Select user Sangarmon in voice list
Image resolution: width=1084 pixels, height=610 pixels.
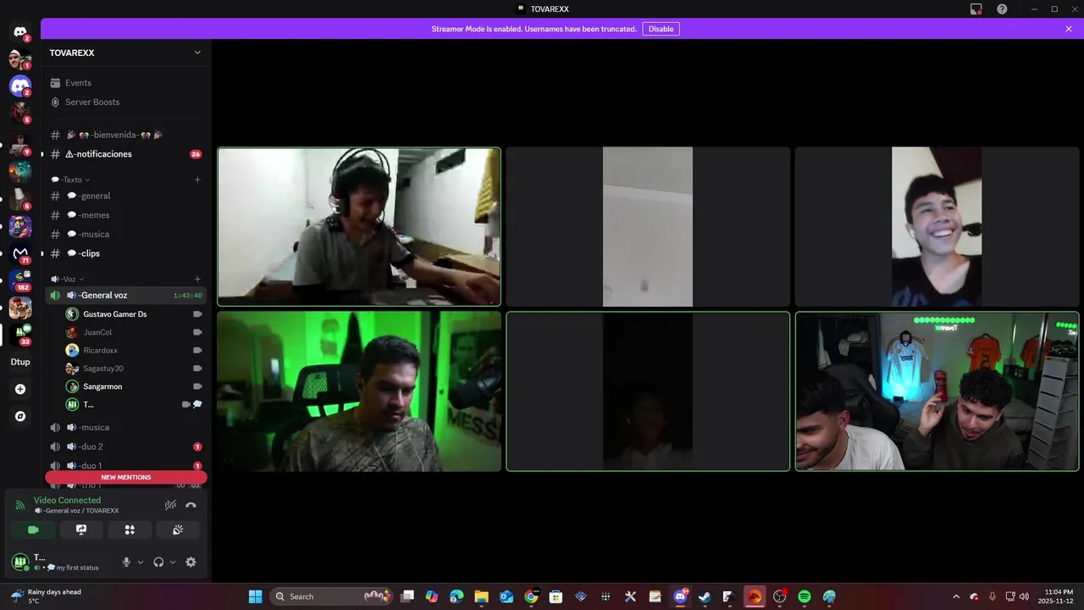tap(135, 386)
